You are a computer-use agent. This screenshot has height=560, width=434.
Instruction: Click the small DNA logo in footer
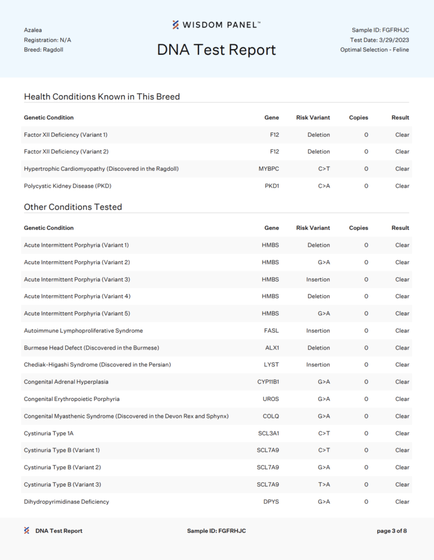[x=27, y=530]
